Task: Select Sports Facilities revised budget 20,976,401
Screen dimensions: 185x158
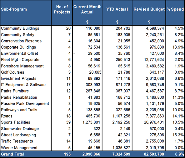Action: click(x=154, y=122)
